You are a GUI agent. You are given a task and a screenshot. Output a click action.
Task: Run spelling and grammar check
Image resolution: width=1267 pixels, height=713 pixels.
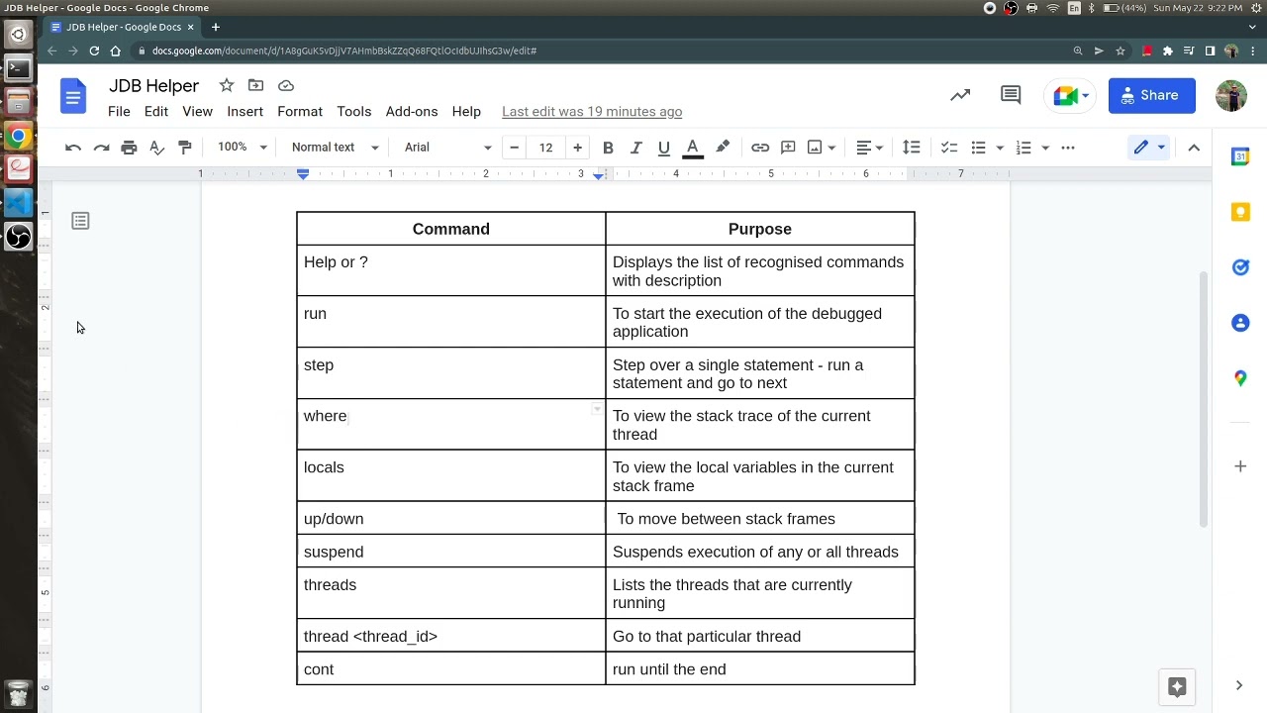pyautogui.click(x=156, y=148)
